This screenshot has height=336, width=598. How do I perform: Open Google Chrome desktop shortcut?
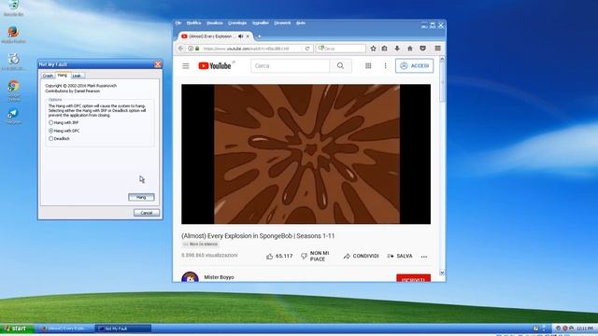13,90
